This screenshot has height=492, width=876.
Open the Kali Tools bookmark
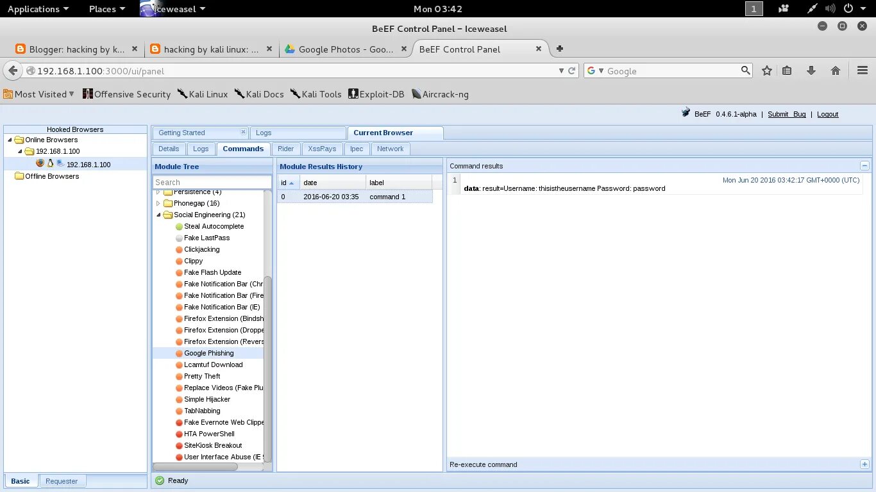click(x=316, y=94)
